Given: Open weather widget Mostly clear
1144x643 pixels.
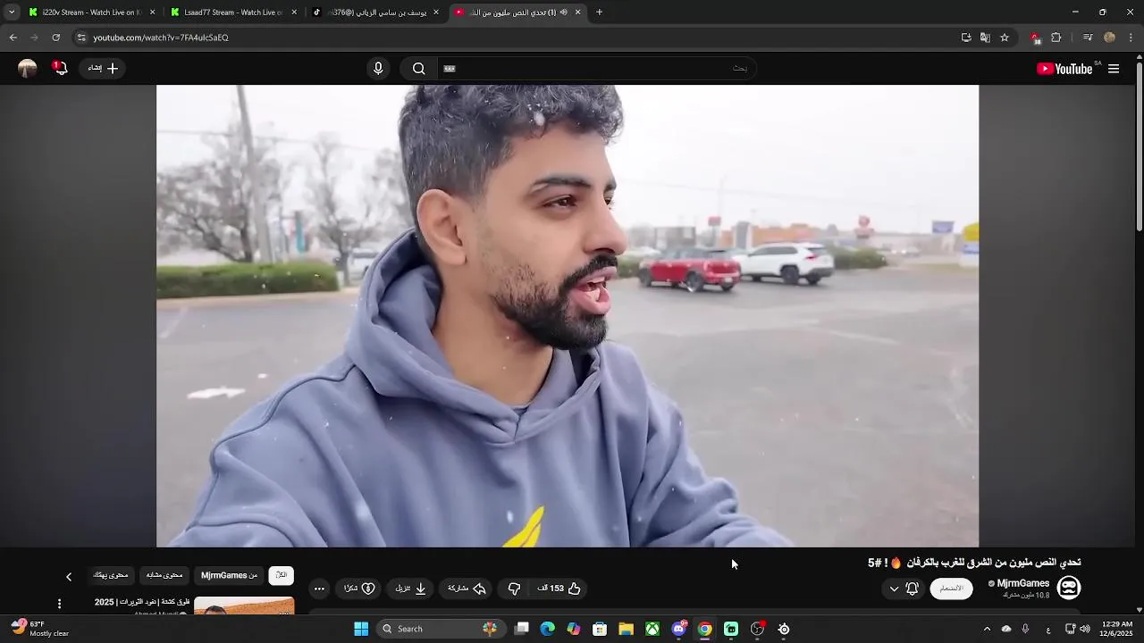Looking at the screenshot, I should pyautogui.click(x=40, y=629).
